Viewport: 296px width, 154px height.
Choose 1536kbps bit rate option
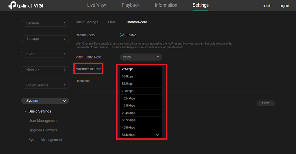pos(141,105)
